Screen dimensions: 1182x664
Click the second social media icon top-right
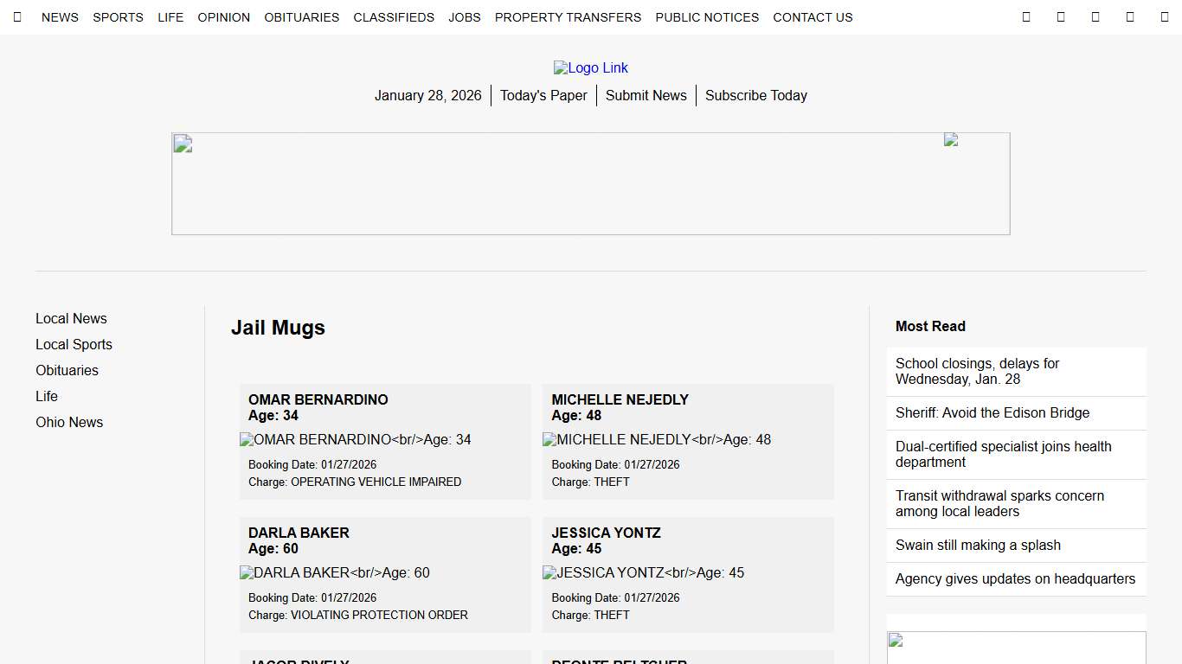pos(1061,16)
